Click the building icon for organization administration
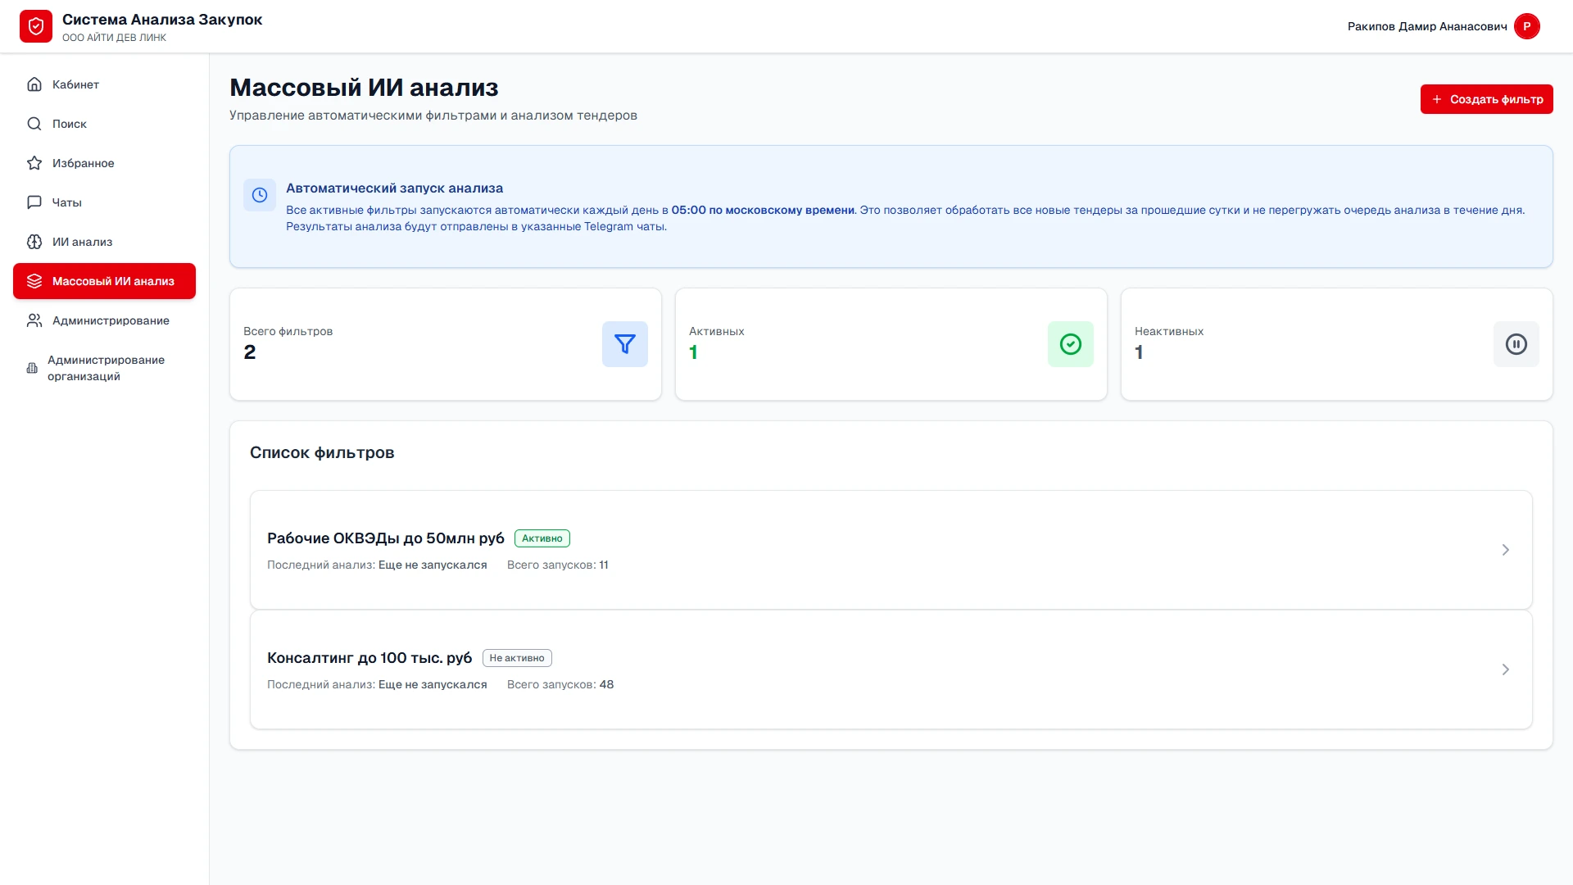The image size is (1573, 885). click(32, 368)
